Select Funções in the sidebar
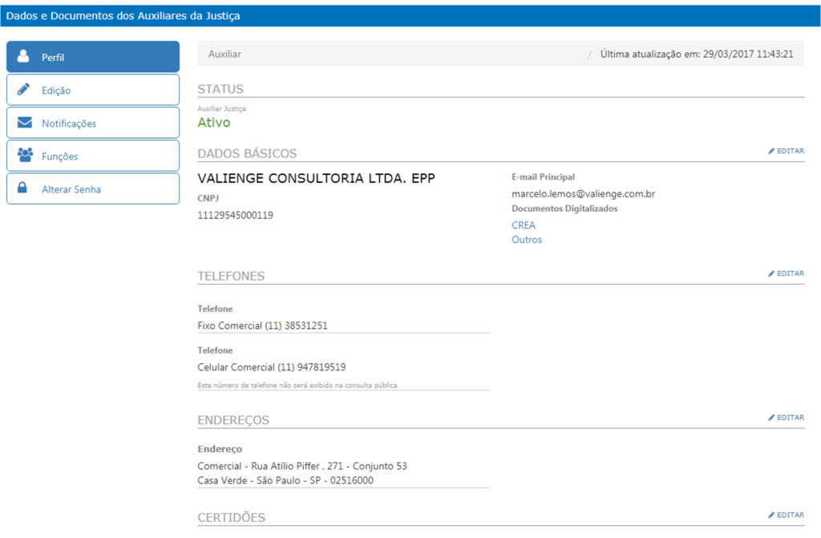 tap(93, 156)
